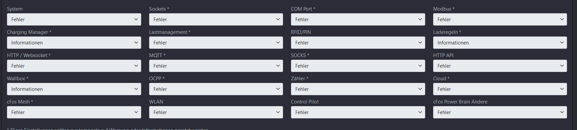Open the WLAN log level dropdown

click(x=216, y=112)
